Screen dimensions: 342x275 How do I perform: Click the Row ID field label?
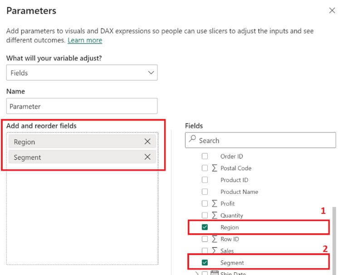230,239
